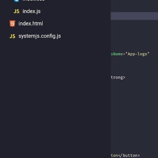
Task: Click the equals sign before "App-logo"
Action: click(124, 54)
